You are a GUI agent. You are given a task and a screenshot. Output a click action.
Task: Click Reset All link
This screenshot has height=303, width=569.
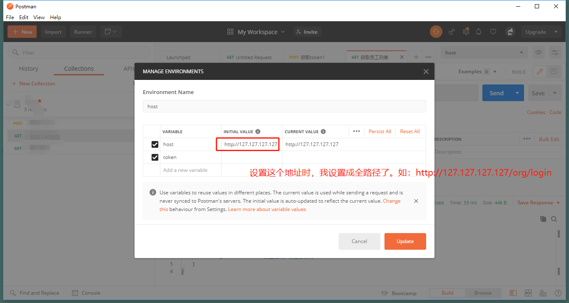(x=410, y=132)
